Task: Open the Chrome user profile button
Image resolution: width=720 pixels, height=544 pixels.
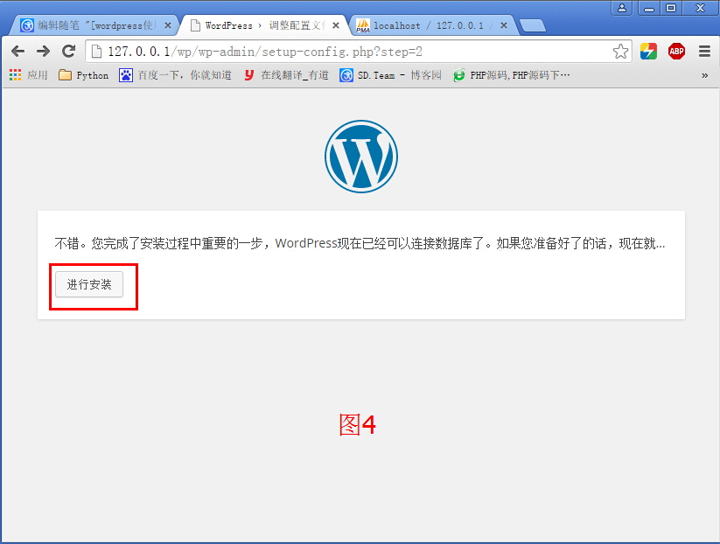Action: 622,8
